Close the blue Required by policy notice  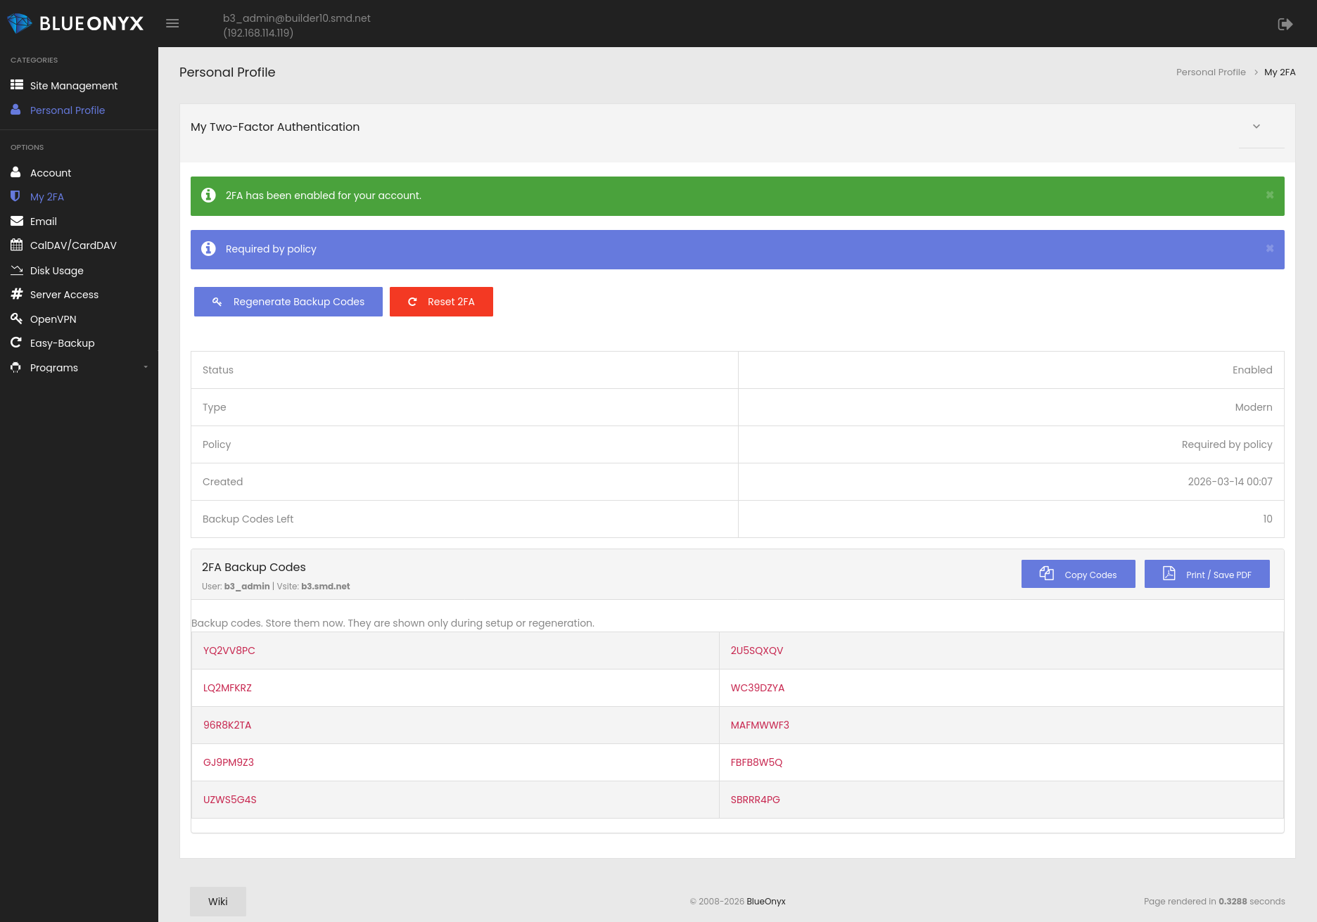pyautogui.click(x=1270, y=249)
